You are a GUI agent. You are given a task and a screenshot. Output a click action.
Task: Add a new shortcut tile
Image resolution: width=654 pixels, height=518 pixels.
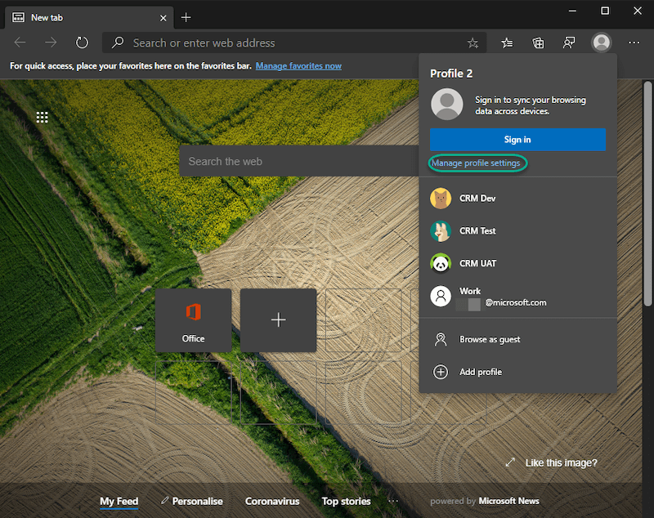278,320
